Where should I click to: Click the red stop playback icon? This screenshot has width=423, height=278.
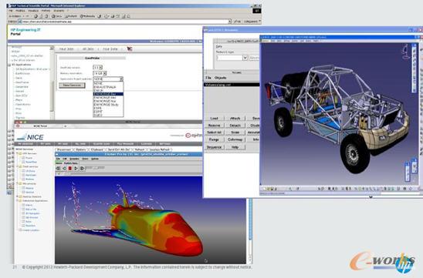(70, 168)
